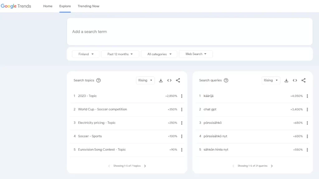Download the Search topics data as CSV

point(161,80)
